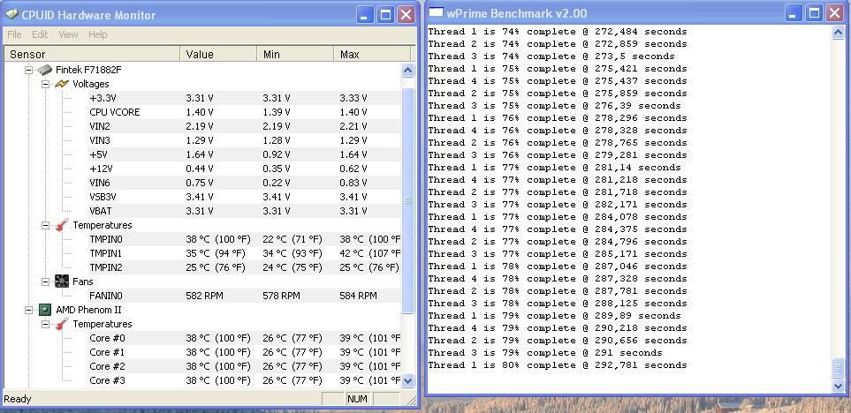Viewport: 851px width, 413px height.
Task: Click the Hardware Monitor scrollbar thumb
Action: [x=407, y=200]
